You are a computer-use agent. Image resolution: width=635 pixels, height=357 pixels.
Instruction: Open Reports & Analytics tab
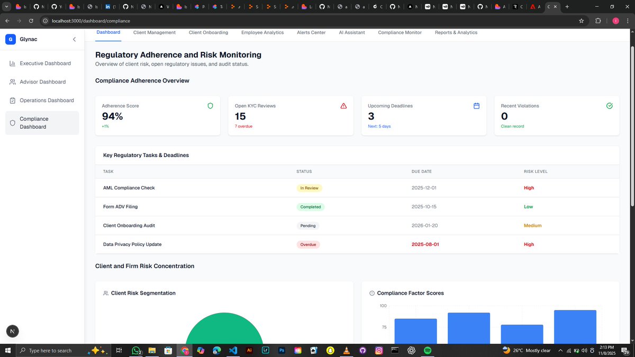456,32
